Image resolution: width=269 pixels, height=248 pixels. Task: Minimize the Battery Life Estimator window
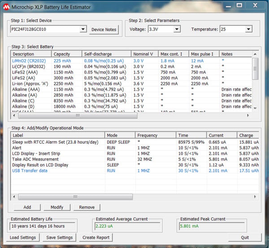click(228, 6)
